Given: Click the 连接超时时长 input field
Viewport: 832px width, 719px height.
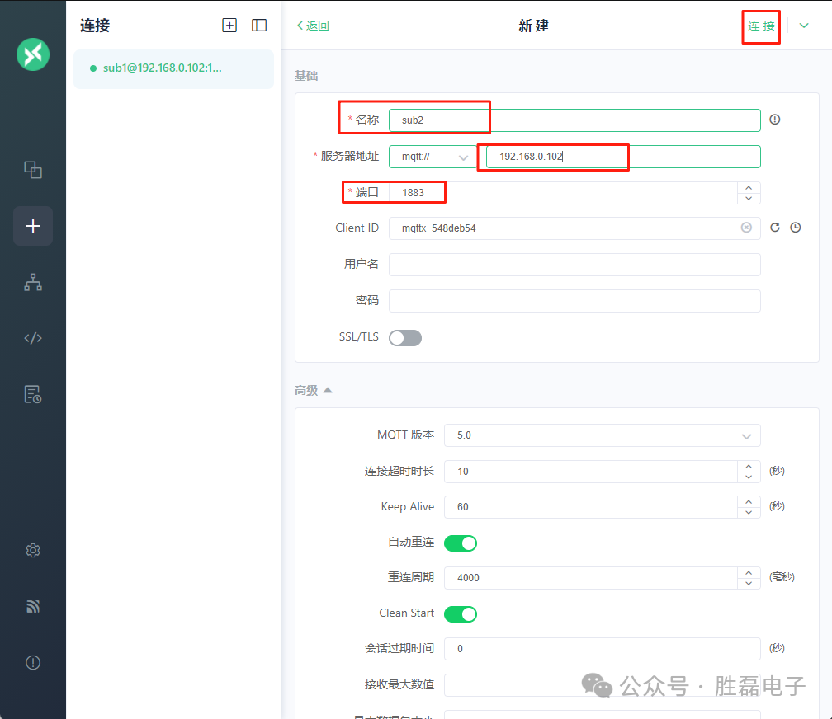Looking at the screenshot, I should coord(591,472).
